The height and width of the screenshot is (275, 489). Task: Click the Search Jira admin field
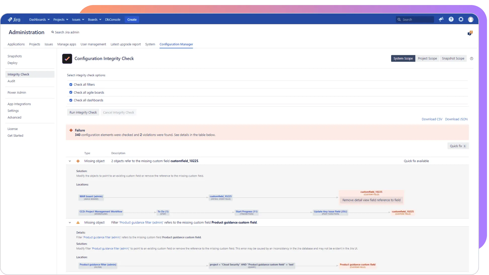tap(67, 32)
